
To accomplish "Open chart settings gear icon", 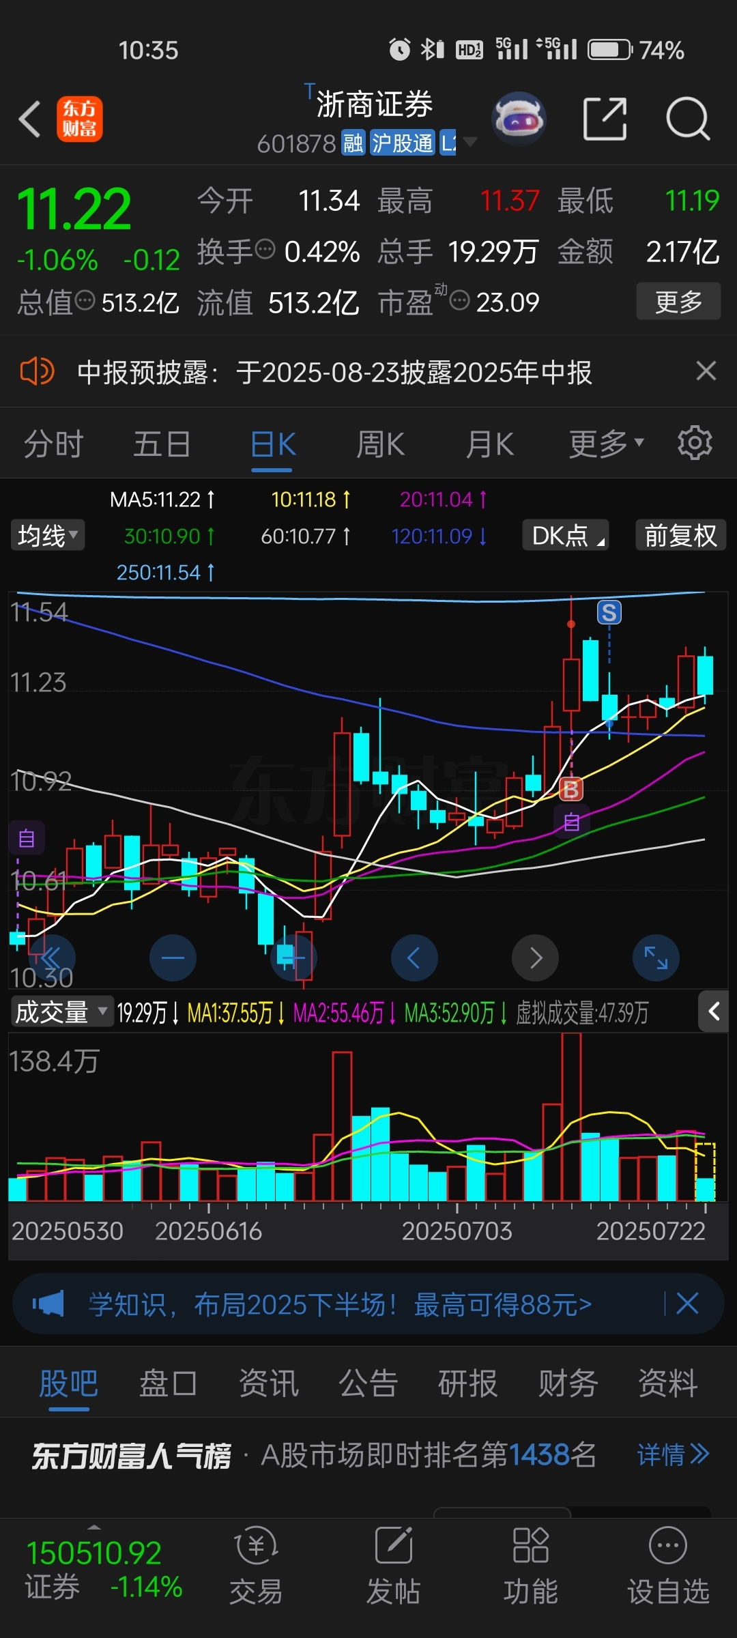I will pyautogui.click(x=695, y=443).
